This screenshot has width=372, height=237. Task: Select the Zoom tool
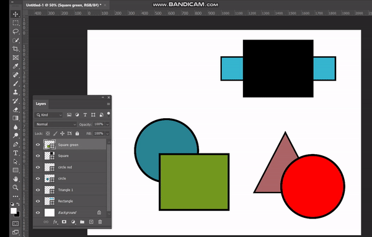click(x=15, y=187)
